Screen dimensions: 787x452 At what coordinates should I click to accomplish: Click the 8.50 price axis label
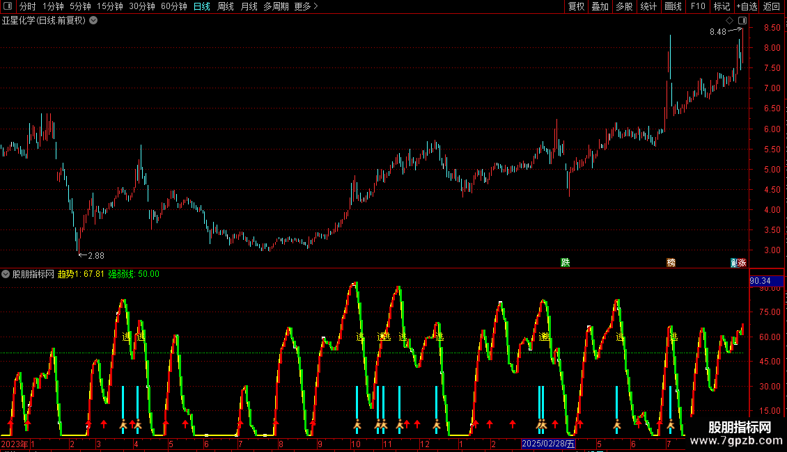[x=772, y=28]
